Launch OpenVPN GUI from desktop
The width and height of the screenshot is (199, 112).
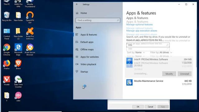(x=30, y=17)
